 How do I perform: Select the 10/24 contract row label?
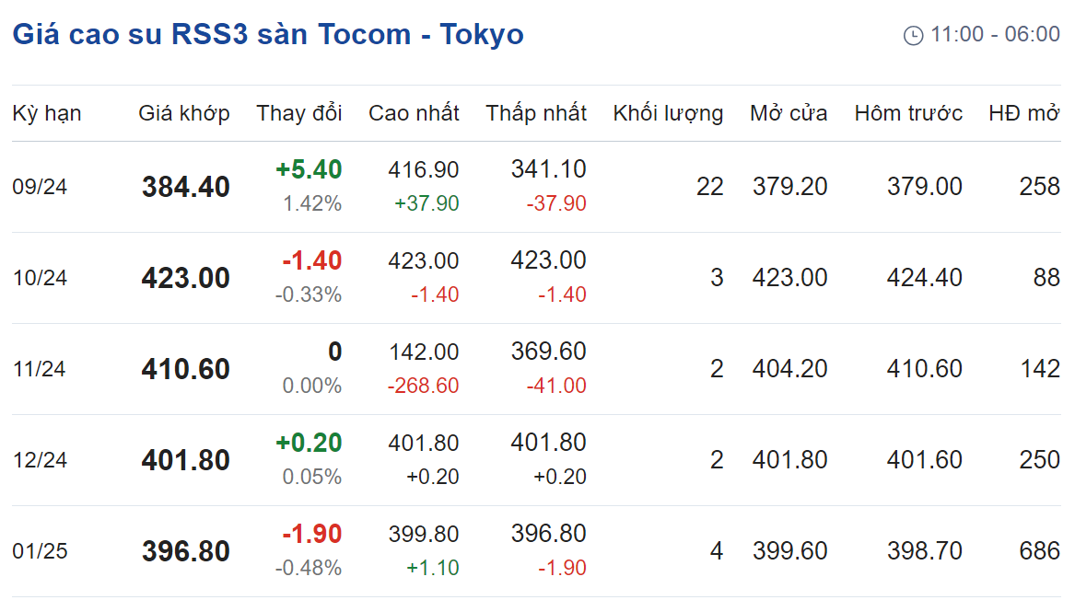pyautogui.click(x=40, y=277)
